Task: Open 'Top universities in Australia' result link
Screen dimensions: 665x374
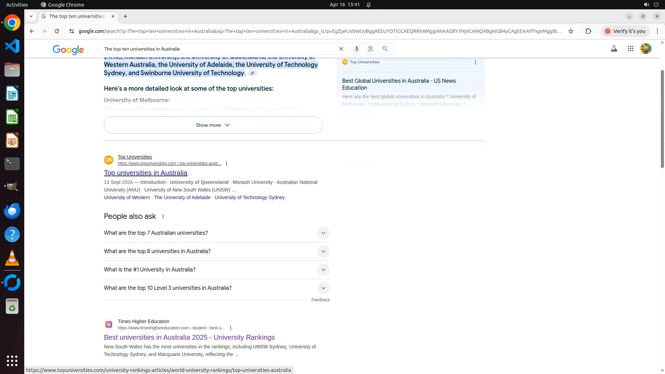Action: click(145, 173)
